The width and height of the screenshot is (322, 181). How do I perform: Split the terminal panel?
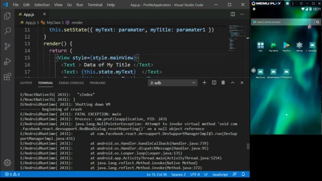coord(214,82)
